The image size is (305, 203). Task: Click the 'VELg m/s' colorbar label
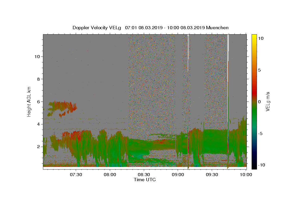268,101
